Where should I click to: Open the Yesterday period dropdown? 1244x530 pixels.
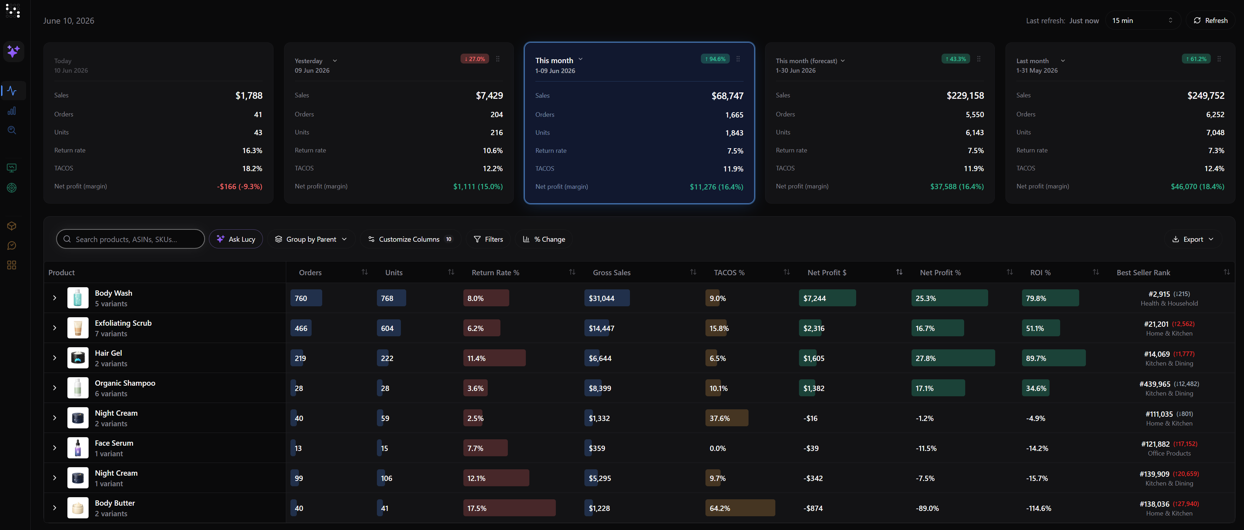click(335, 61)
